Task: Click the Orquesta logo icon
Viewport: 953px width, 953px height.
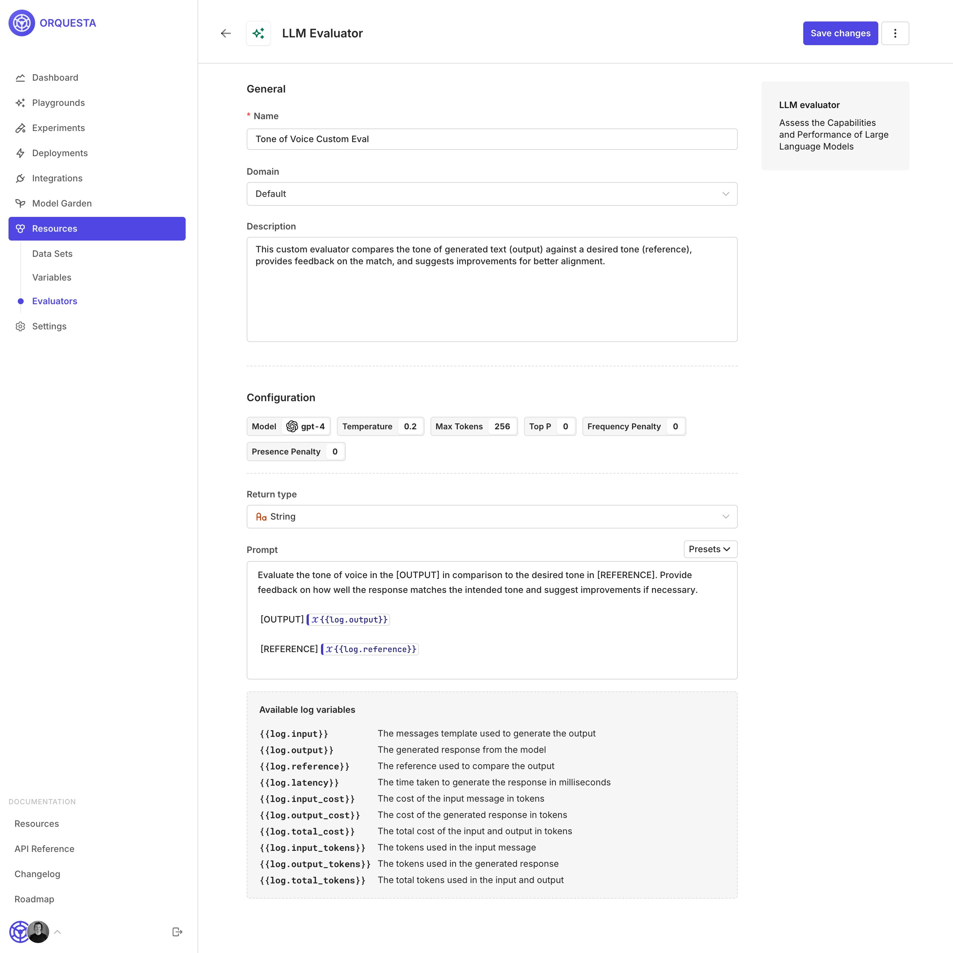Action: (22, 23)
